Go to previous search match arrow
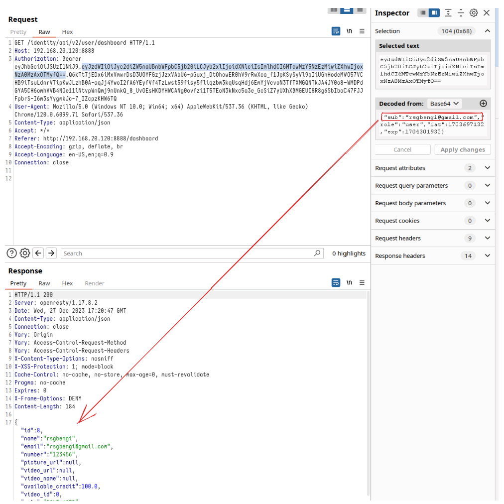The width and height of the screenshot is (504, 504). coord(38,253)
